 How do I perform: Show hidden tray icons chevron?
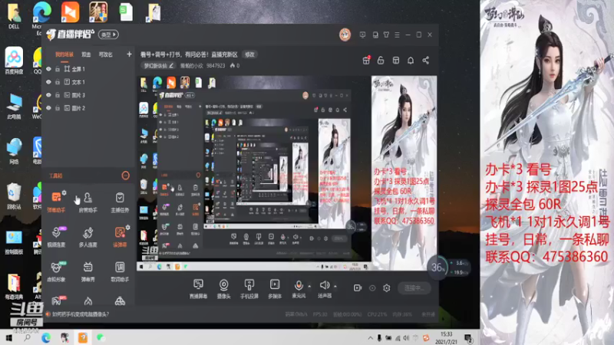pyautogui.click(x=370, y=338)
